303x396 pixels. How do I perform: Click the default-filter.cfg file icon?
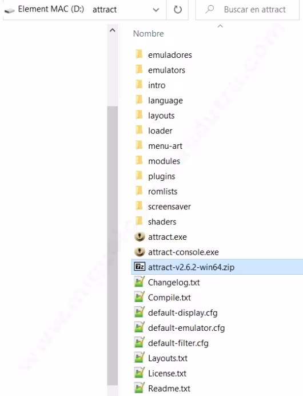[x=139, y=342]
